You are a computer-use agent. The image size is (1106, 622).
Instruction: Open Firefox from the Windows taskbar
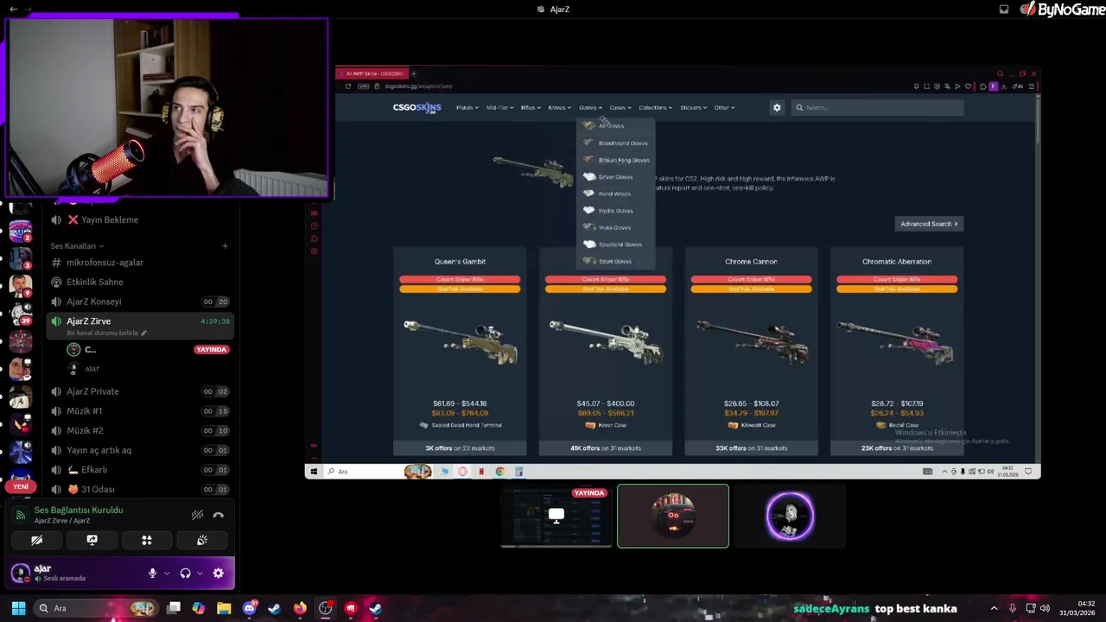[300, 608]
